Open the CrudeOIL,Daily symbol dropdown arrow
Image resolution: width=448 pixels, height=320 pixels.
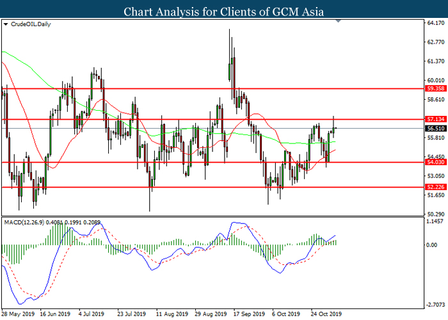tap(6, 24)
